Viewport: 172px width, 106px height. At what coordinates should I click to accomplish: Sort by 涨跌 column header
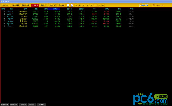click(46, 9)
